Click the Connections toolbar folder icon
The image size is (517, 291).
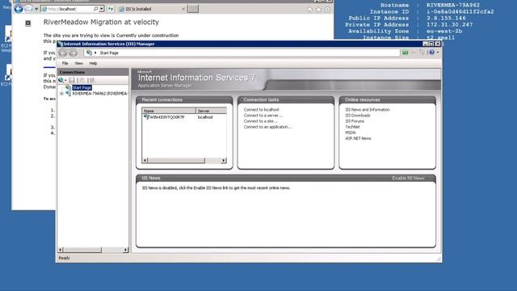click(82, 80)
